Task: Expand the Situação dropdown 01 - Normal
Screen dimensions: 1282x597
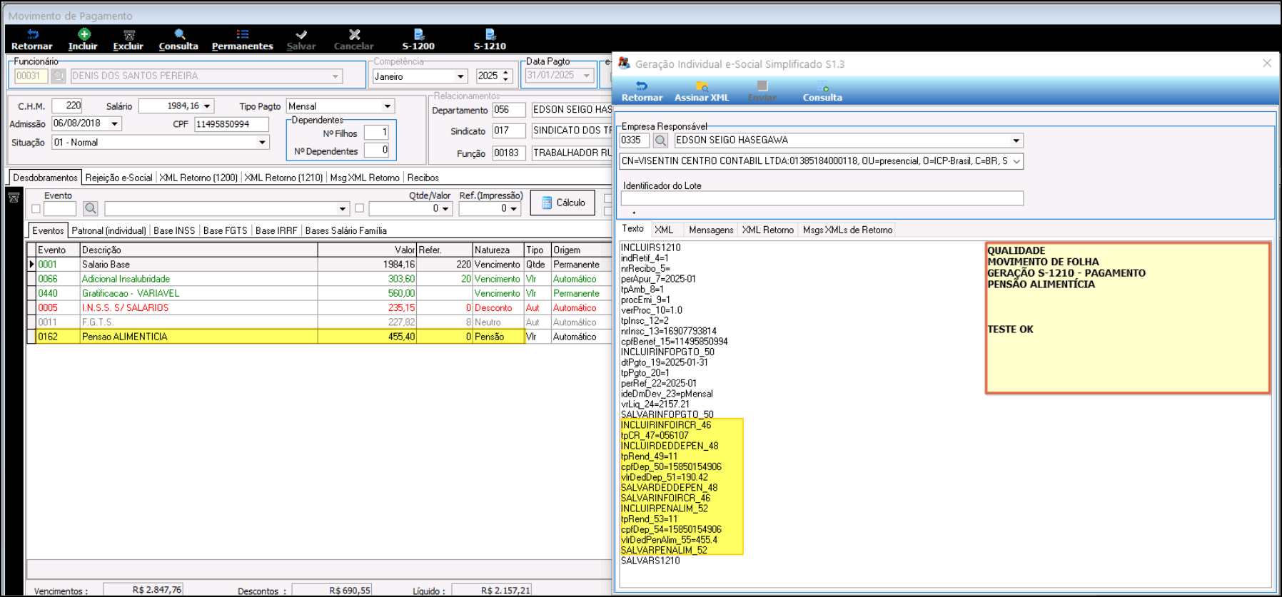Action: (262, 143)
